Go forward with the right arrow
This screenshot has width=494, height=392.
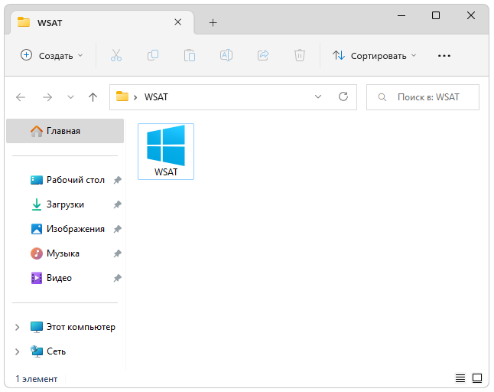tap(47, 97)
